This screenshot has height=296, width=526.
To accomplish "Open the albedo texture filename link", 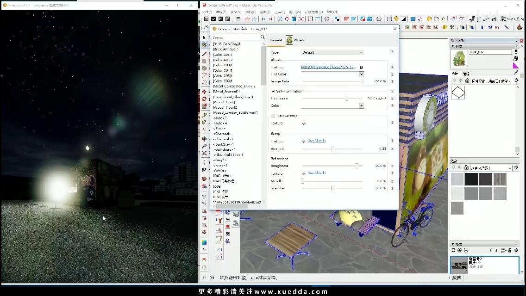I will coord(328,67).
